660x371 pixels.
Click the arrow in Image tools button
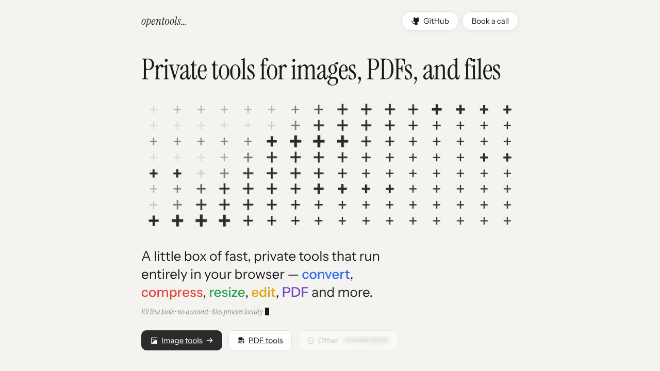tap(210, 341)
